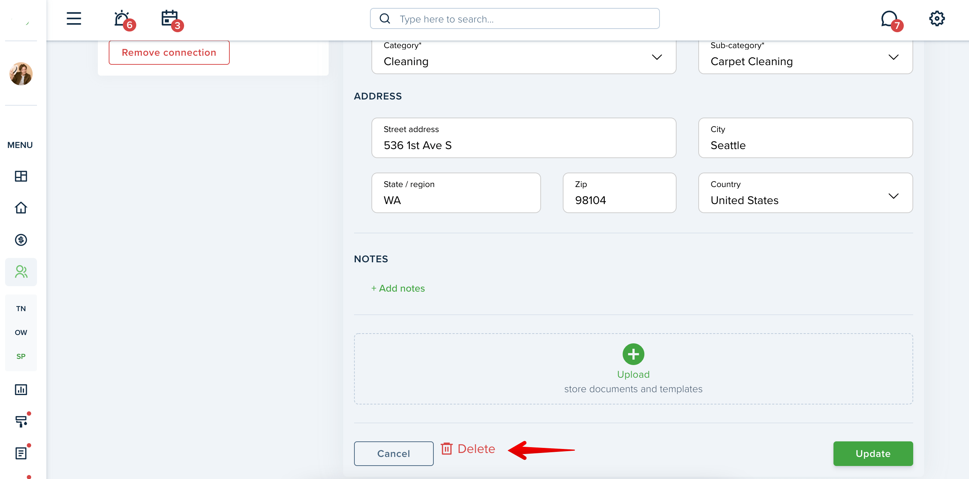Click the MENU sidebar label
This screenshot has height=479, width=969.
[x=20, y=145]
